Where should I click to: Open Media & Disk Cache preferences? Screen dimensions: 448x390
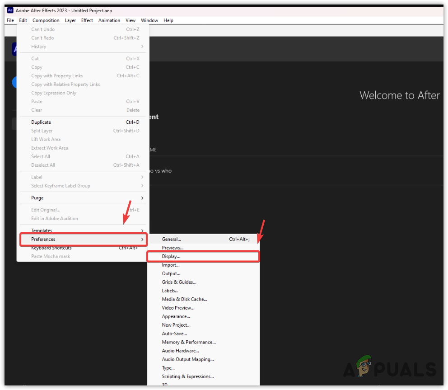point(203,299)
